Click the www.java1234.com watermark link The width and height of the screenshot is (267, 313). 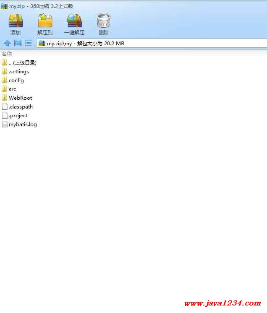coord(222,303)
